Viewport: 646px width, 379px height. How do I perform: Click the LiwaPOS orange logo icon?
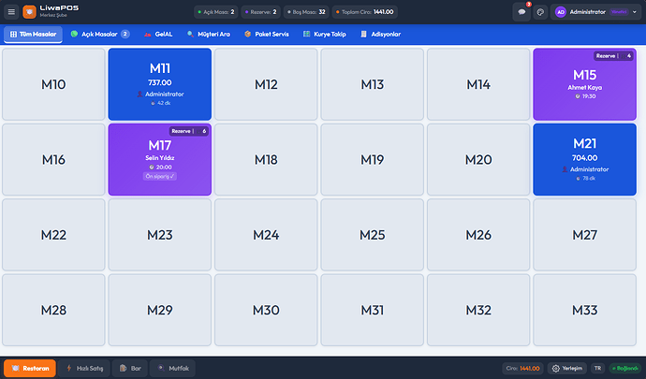point(29,12)
